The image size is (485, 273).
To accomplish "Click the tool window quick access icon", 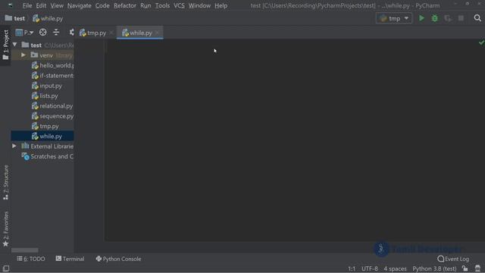I will 6,268.
